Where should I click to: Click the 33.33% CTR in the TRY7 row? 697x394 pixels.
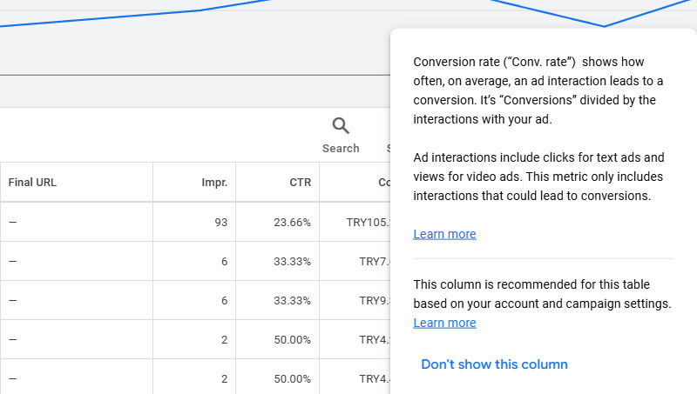(x=292, y=262)
